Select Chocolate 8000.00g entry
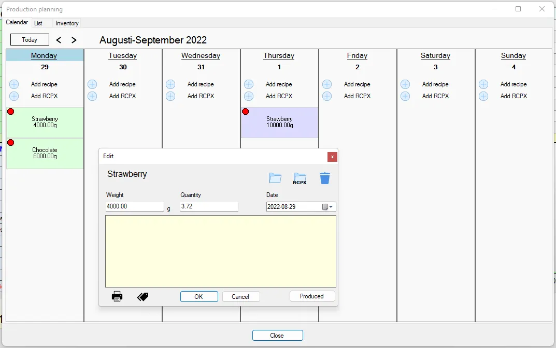Viewport: 556px width, 348px height. click(x=45, y=154)
